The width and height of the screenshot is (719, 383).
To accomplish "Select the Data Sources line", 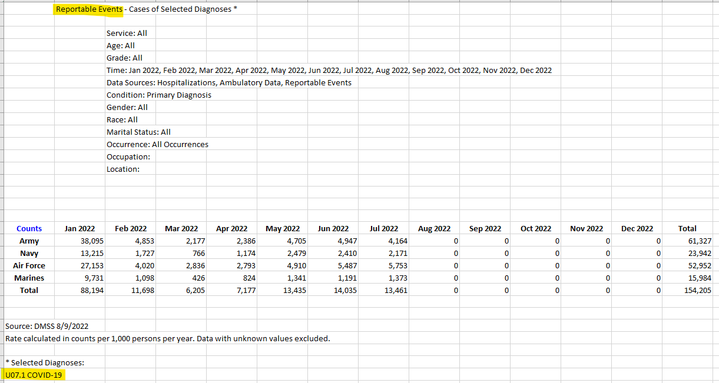I will (229, 82).
